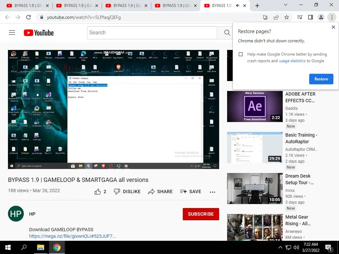Click the YouTube search magnifier button
Image resolution: width=339 pixels, height=254 pixels.
point(227,33)
